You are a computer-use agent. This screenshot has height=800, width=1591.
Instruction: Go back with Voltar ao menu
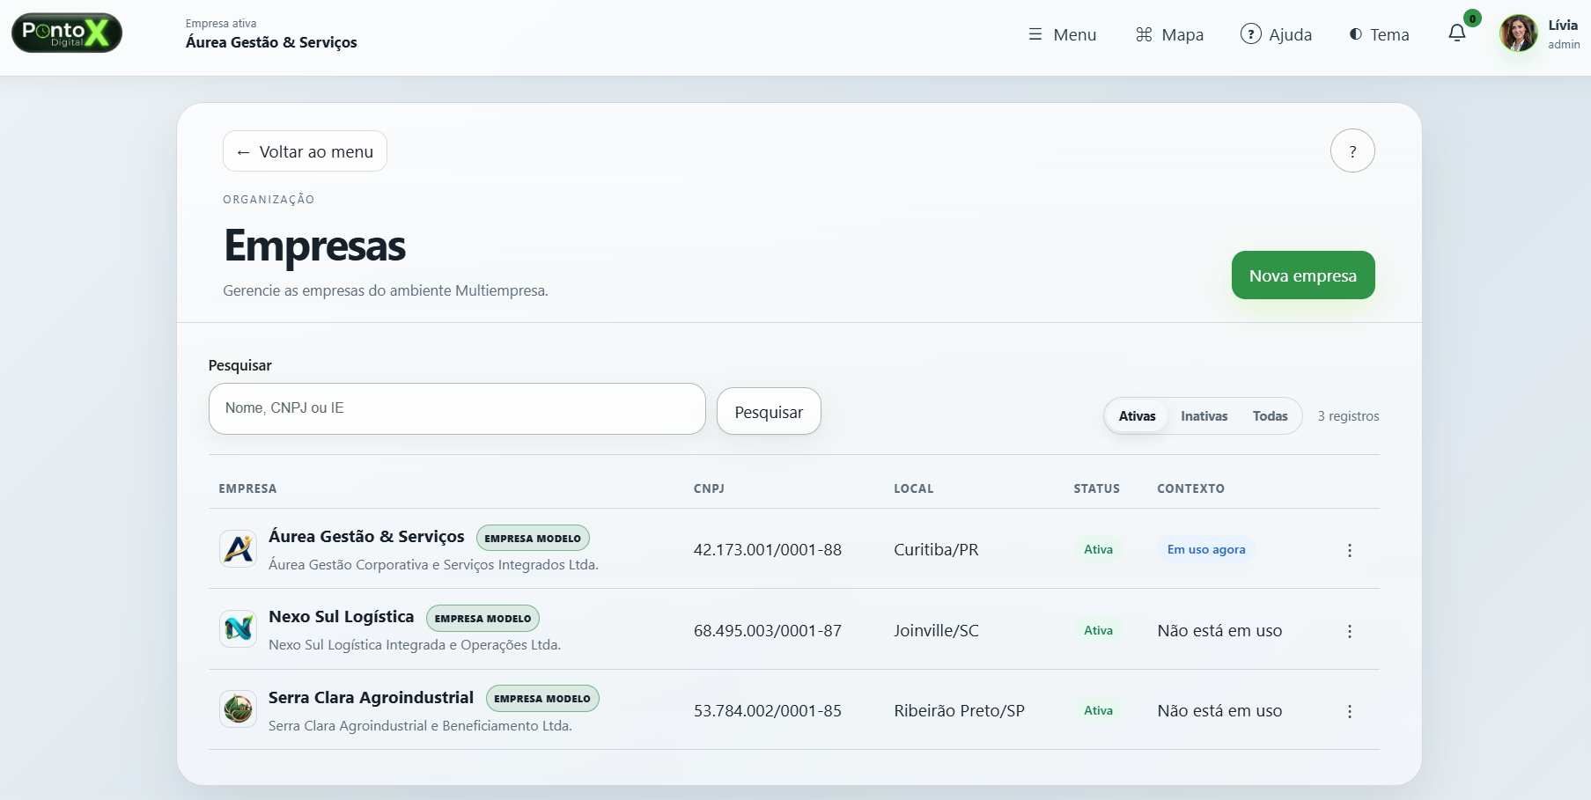pyautogui.click(x=305, y=151)
